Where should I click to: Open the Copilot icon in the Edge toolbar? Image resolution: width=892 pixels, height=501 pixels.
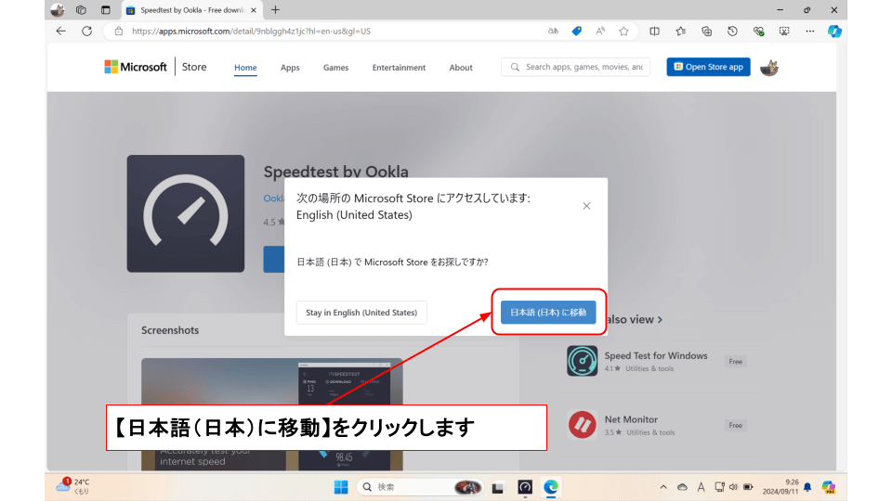pos(834,31)
